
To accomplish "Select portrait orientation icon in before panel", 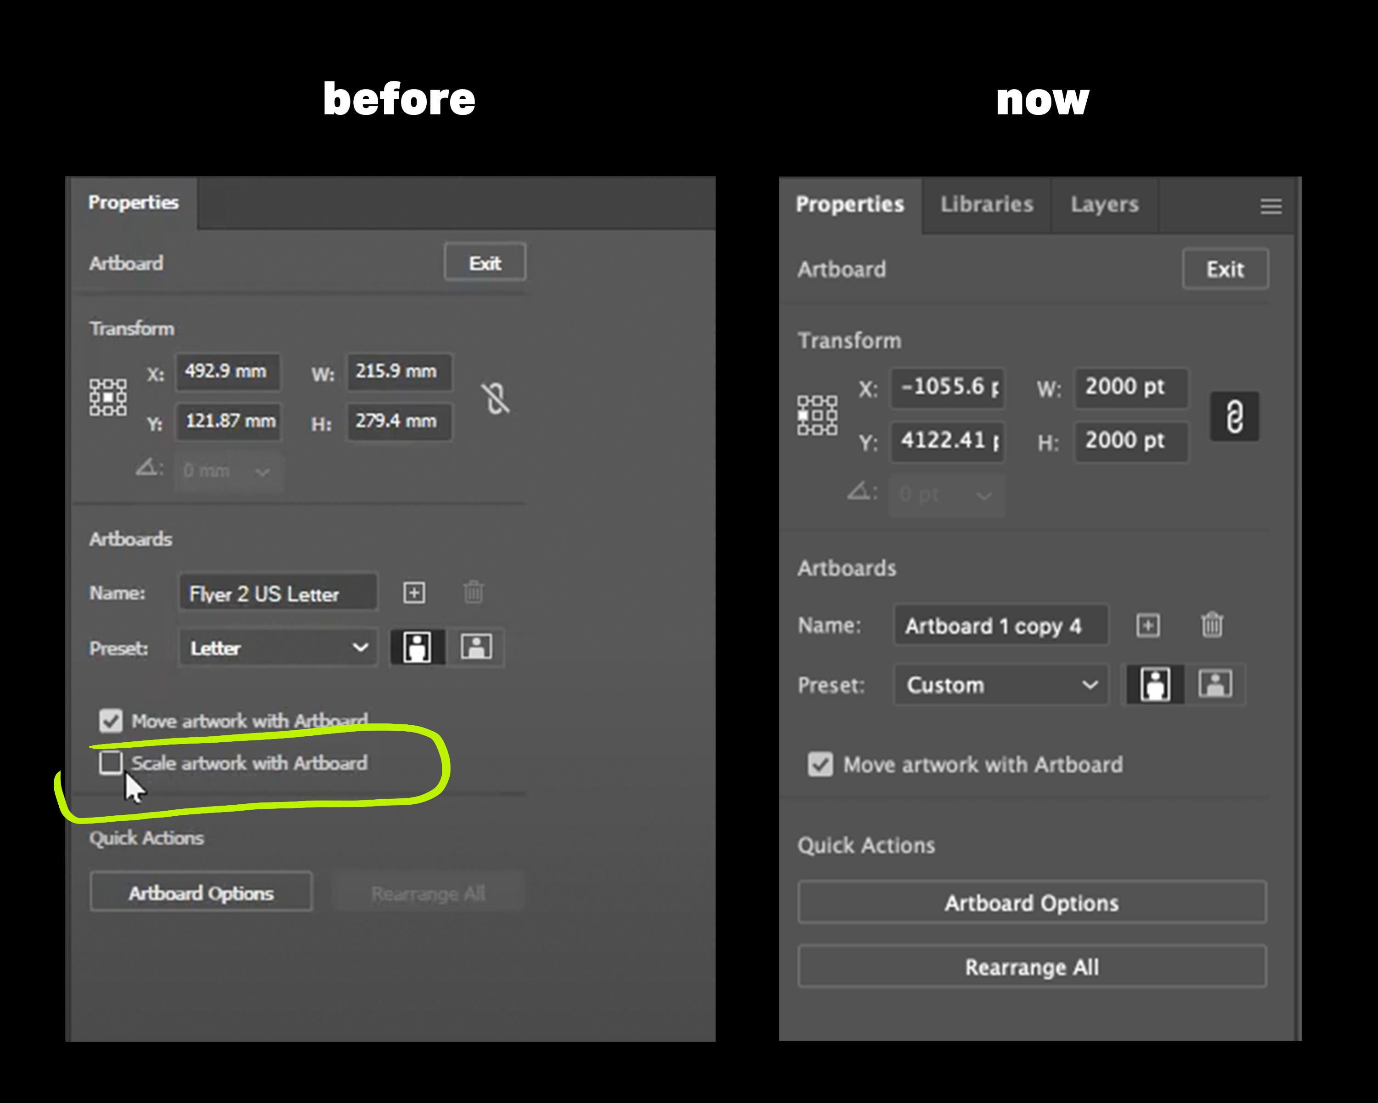I will 417,647.
